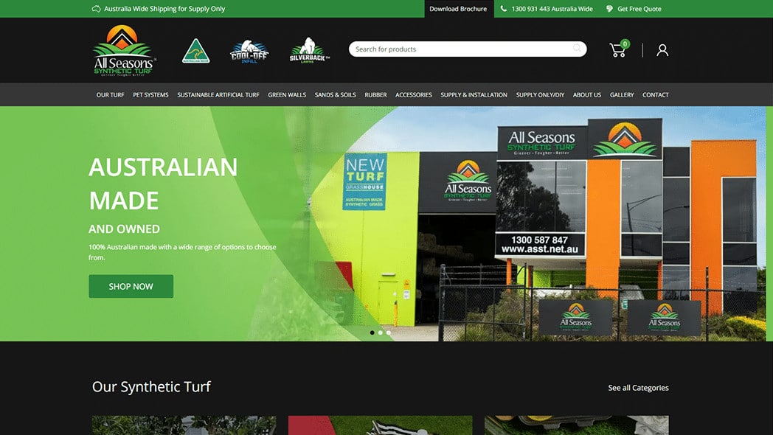The image size is (773, 435).
Task: Select the first carousel slide dot
Action: tap(372, 333)
